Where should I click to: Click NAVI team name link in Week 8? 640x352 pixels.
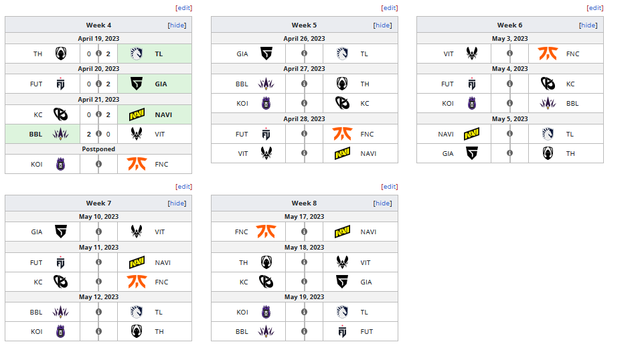click(x=368, y=232)
